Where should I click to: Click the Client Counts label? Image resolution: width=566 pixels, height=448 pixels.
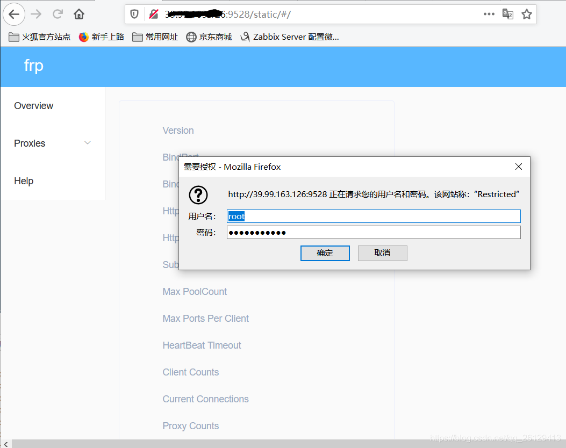[x=191, y=372]
